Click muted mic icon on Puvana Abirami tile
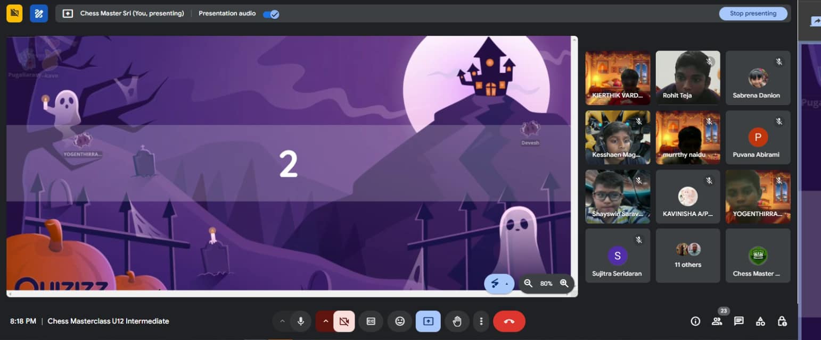Image resolution: width=821 pixels, height=340 pixels. pyautogui.click(x=779, y=121)
